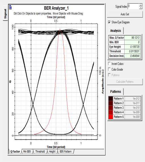The height and width of the screenshot is (162, 145).
Task: Enable the Color Grade checkbox
Action: pyautogui.click(x=109, y=69)
